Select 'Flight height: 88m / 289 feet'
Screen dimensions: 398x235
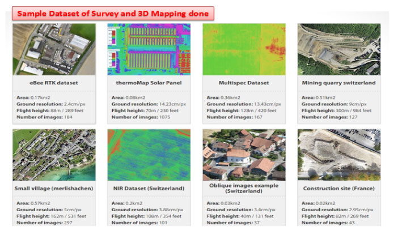50,110
